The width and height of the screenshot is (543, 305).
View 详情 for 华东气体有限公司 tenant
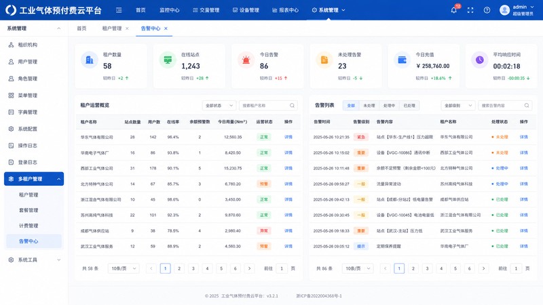tap(288, 137)
